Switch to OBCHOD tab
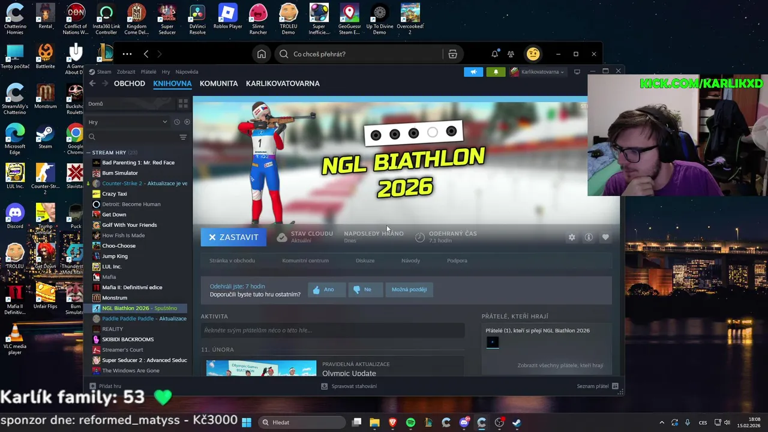The width and height of the screenshot is (768, 432). (x=130, y=83)
